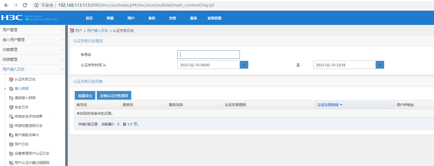Screen dimensions: 434x166
Task: Click the 认证失败日志 sidebar icon
Action: 11,79
